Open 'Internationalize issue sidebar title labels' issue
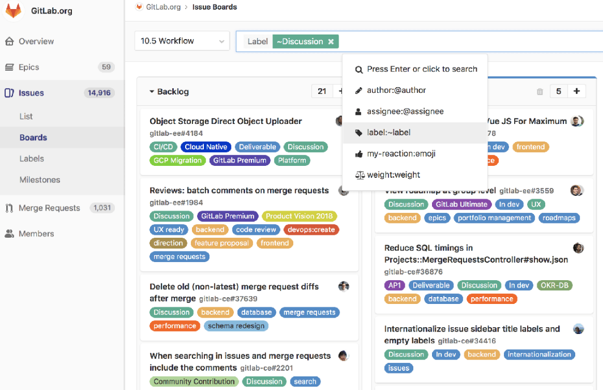Image resolution: width=603 pixels, height=390 pixels. [472, 335]
